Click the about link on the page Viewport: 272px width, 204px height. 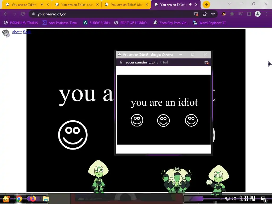[17, 32]
